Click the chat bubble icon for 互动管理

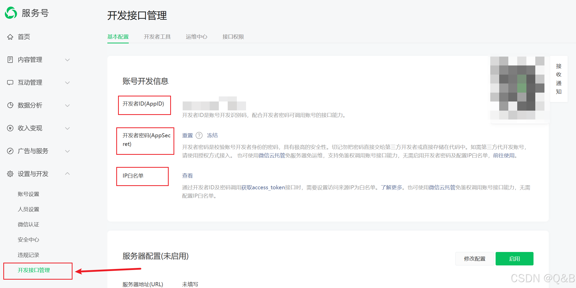point(10,82)
